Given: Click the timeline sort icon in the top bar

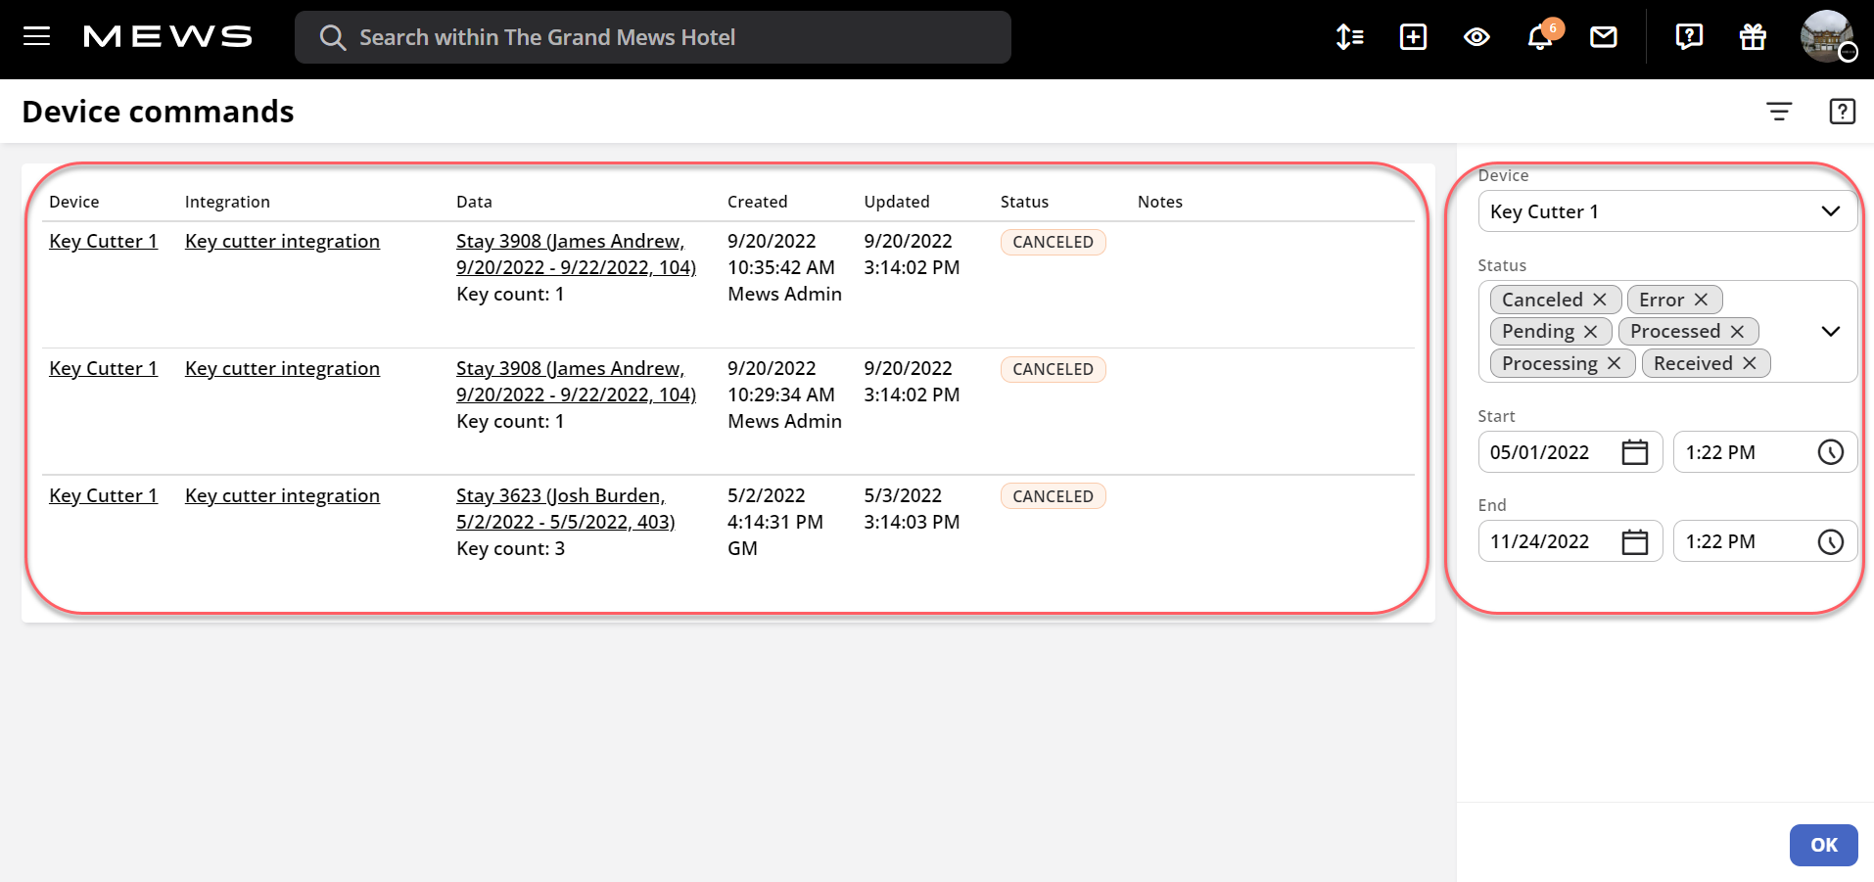Looking at the screenshot, I should (x=1348, y=37).
